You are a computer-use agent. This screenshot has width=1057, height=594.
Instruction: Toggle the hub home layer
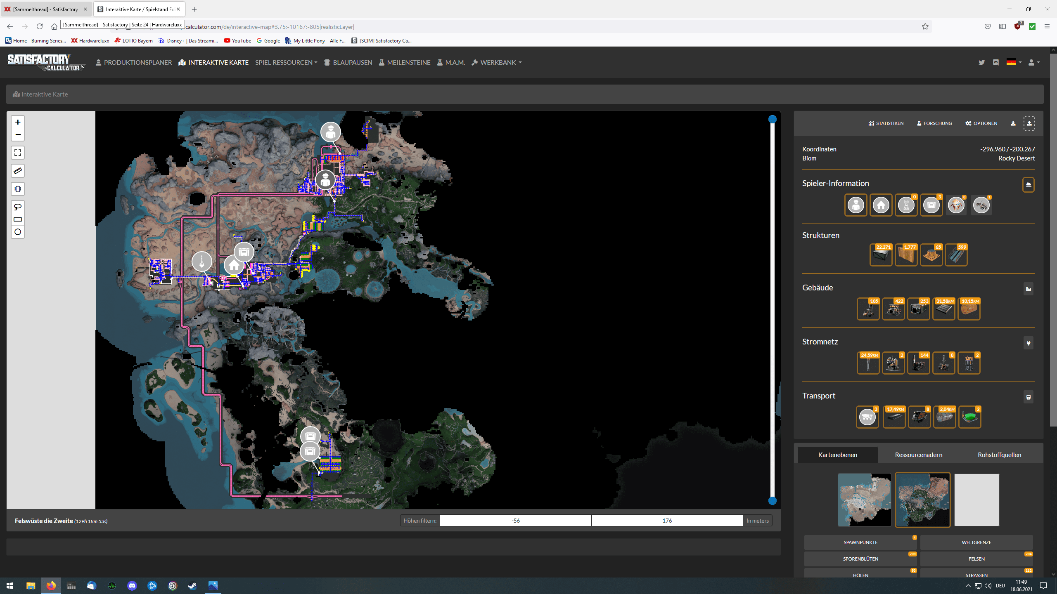pos(881,205)
